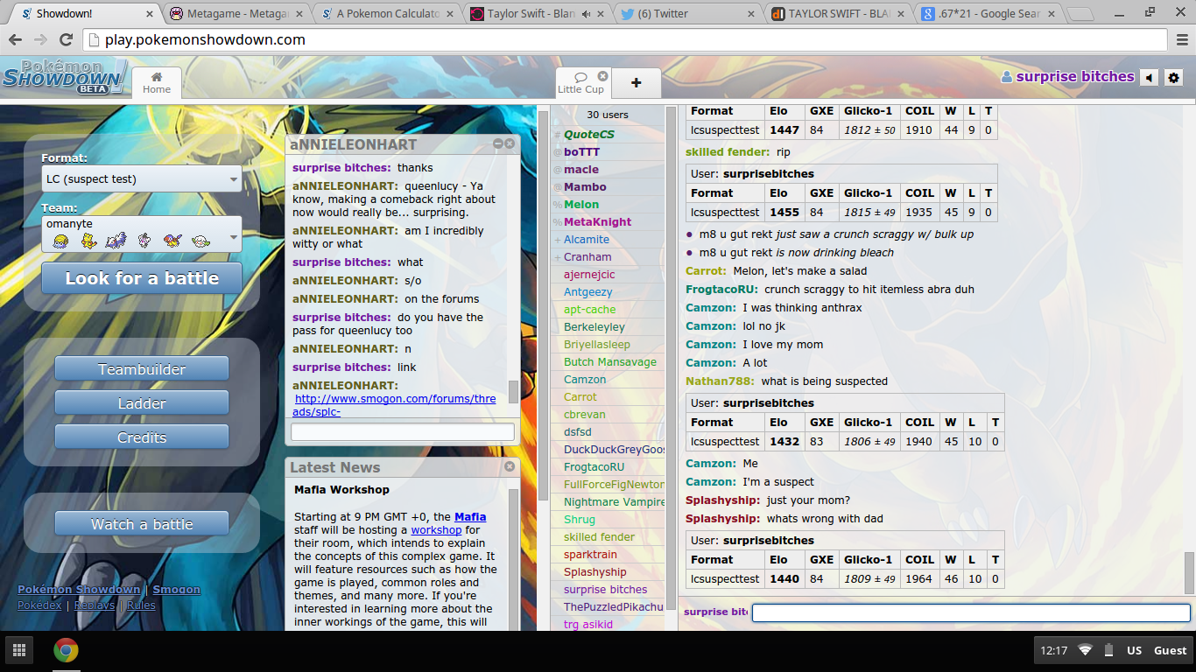Focus the Little Cup chat message input

tap(970, 613)
